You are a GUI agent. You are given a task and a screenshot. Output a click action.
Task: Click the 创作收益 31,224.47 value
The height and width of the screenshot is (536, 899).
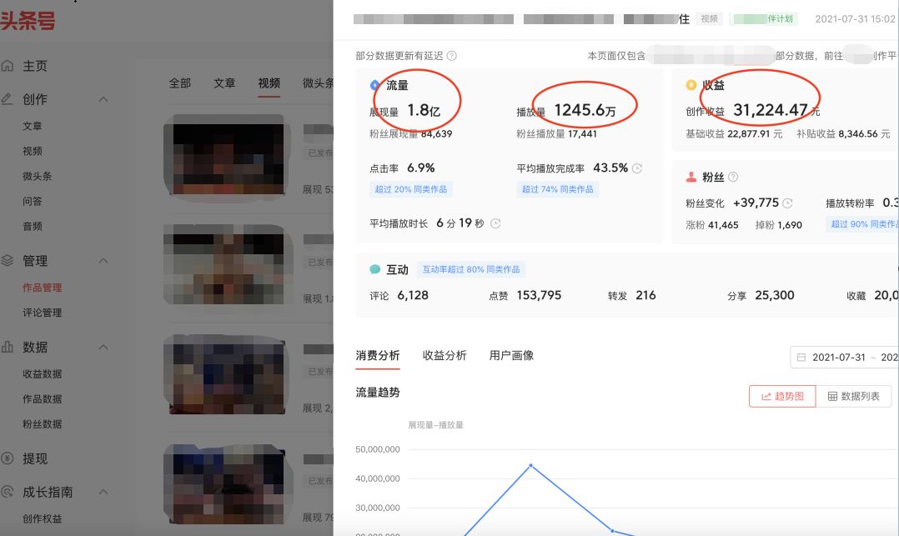click(x=771, y=110)
